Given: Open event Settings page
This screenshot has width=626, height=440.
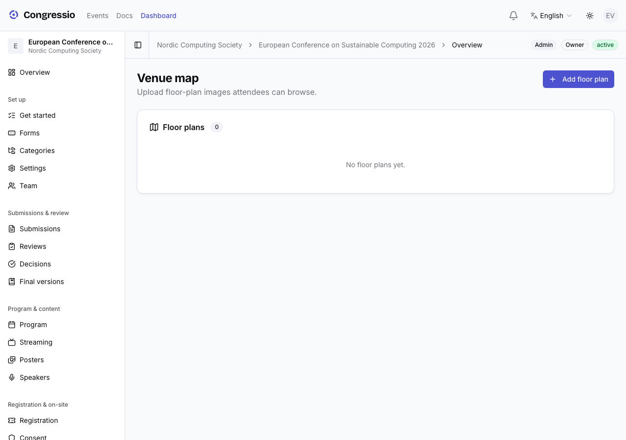Looking at the screenshot, I should pos(63,168).
